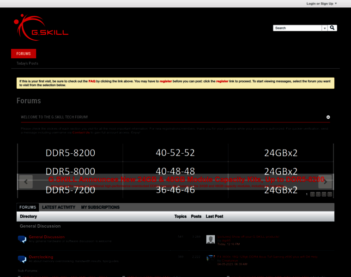Jump to slide 3 in slider pager

(318, 194)
